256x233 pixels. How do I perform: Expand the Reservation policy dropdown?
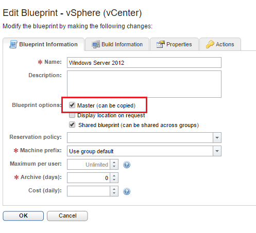[217, 137]
